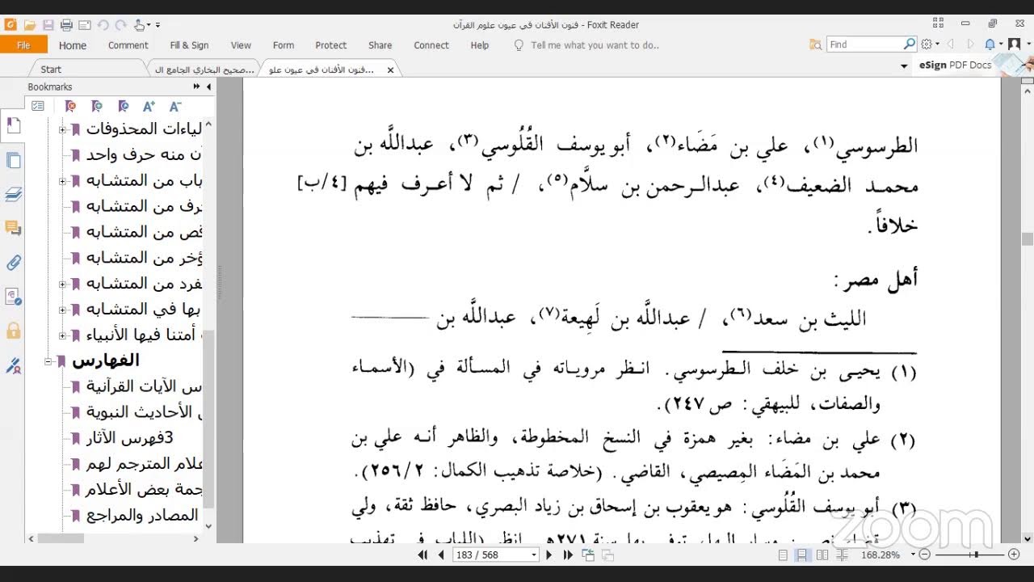
Task: Open the Security lock panel
Action: pos(13,331)
